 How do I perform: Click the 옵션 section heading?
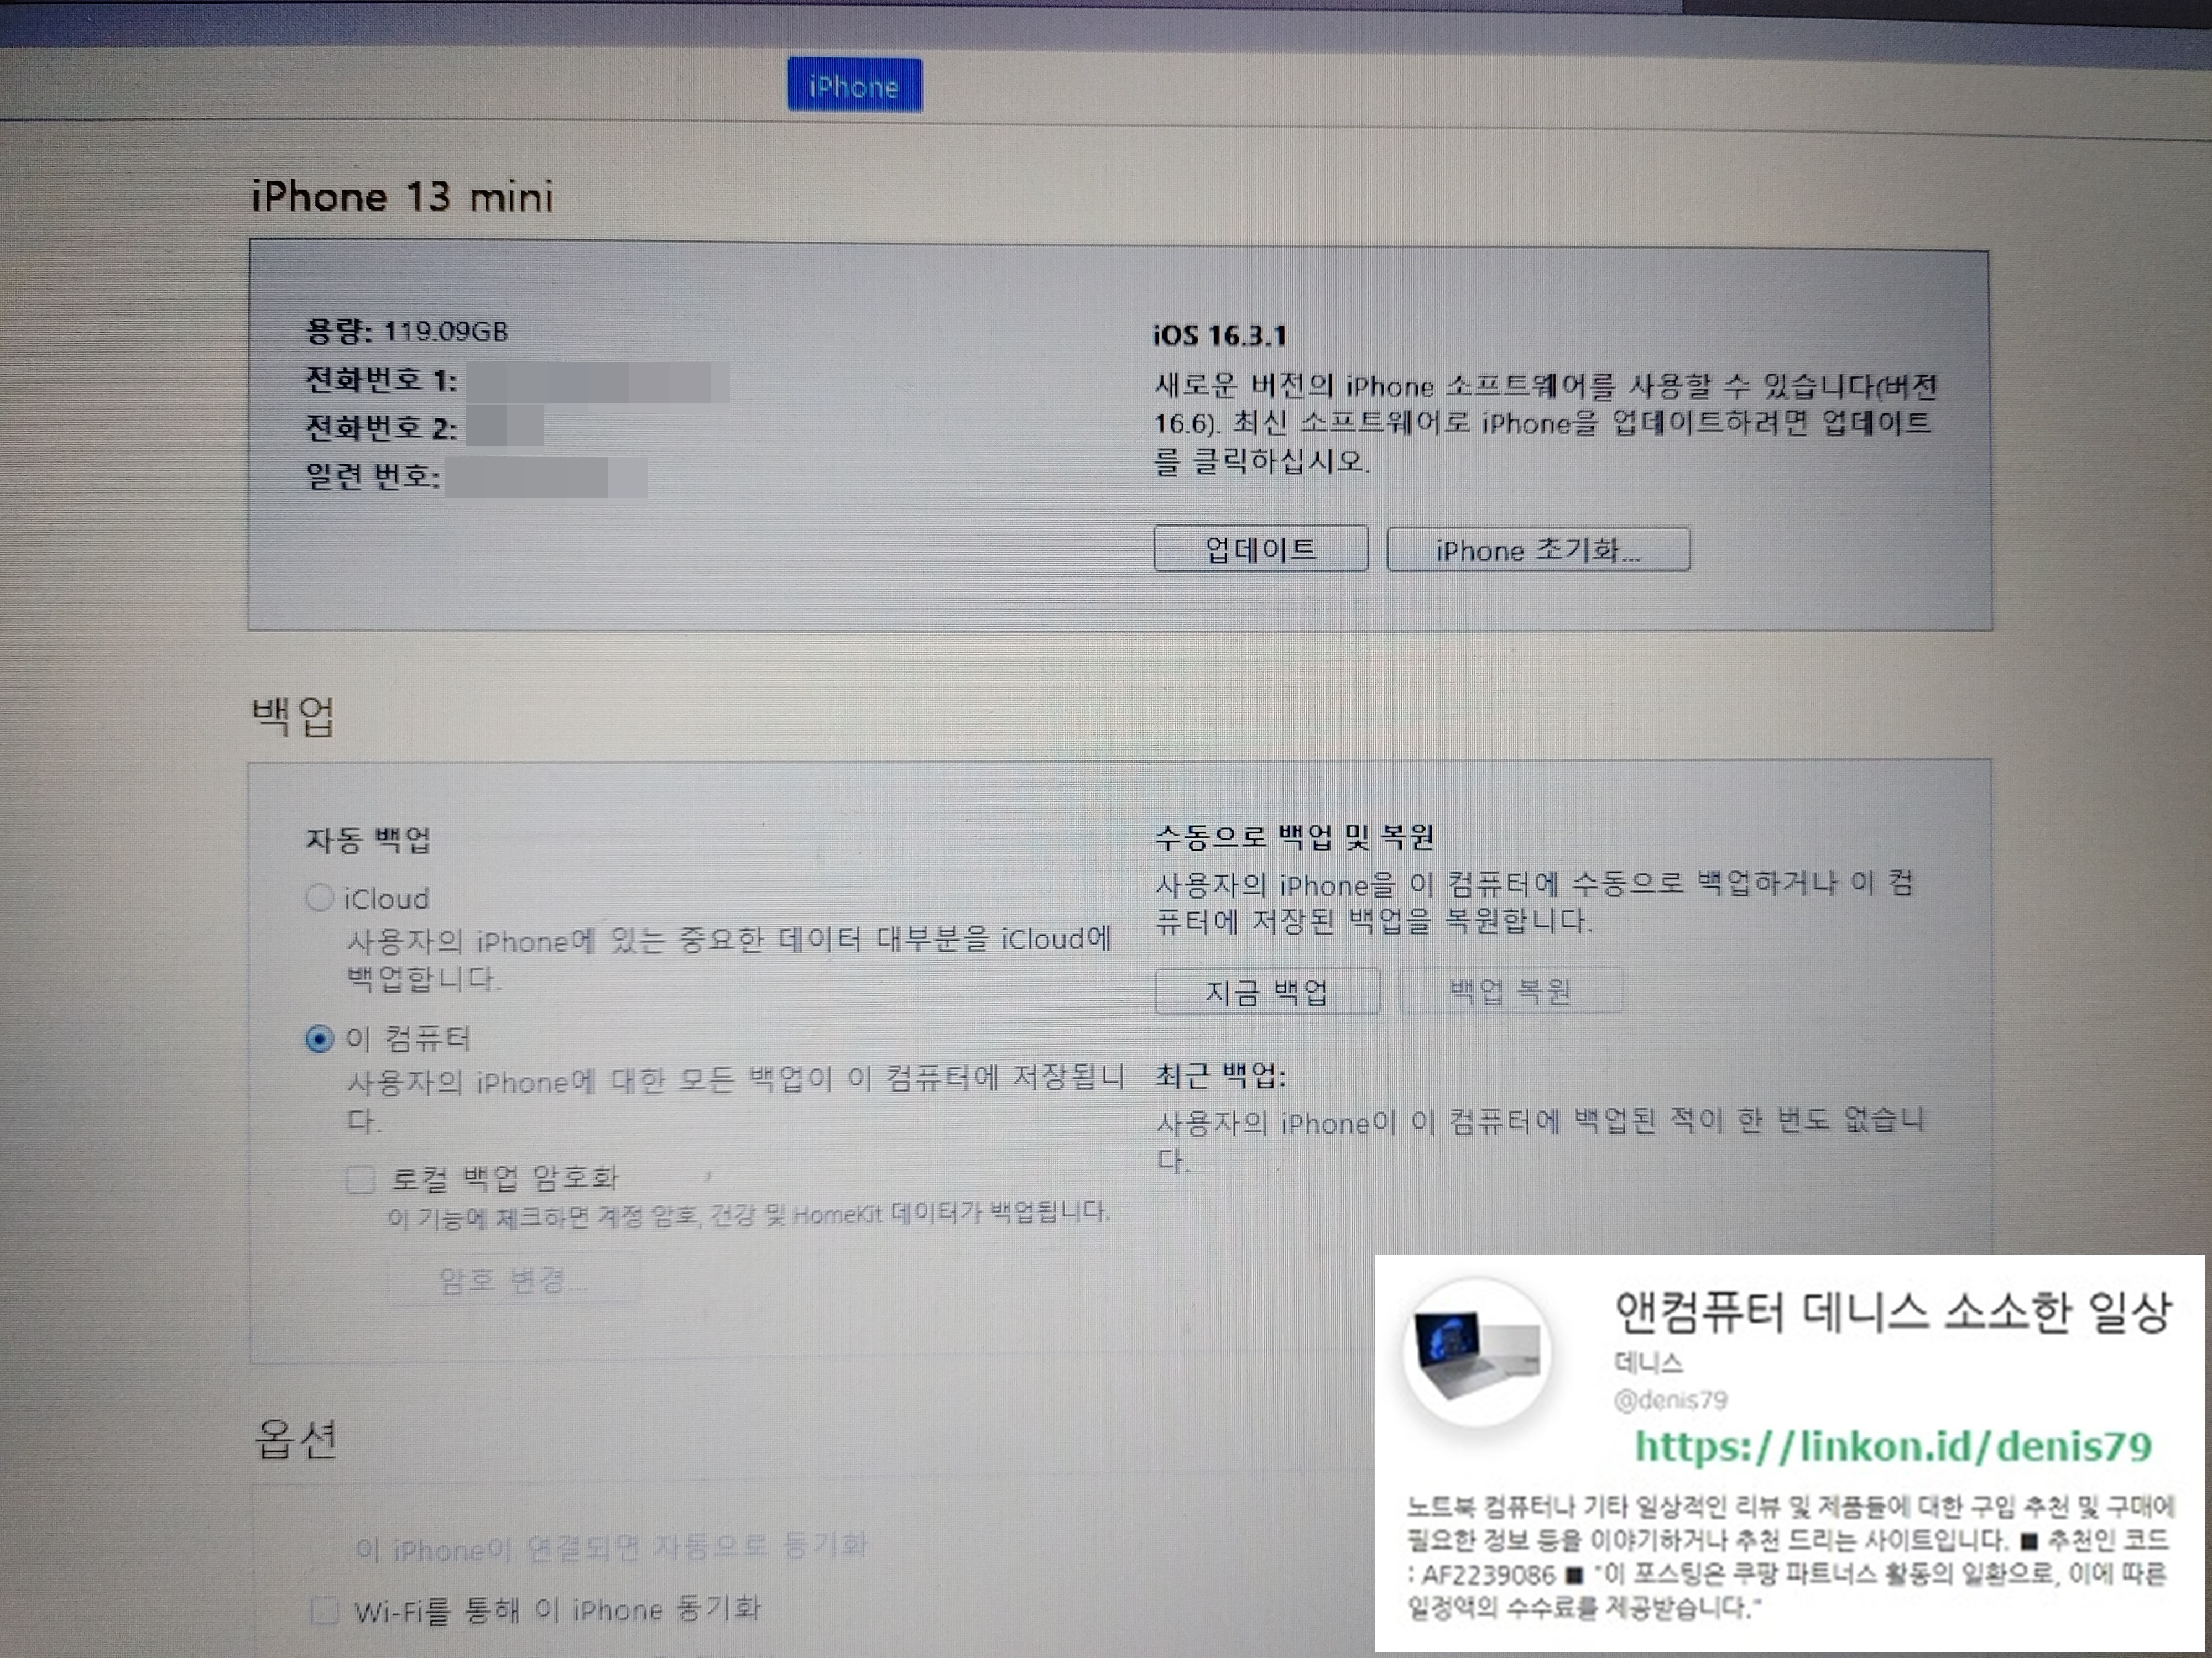tap(296, 1439)
